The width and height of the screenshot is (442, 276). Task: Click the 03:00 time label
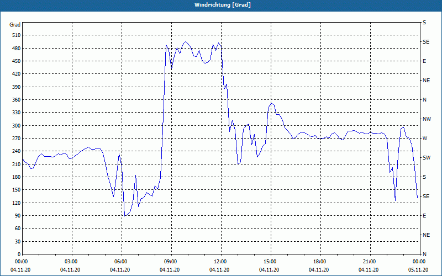[72, 262]
